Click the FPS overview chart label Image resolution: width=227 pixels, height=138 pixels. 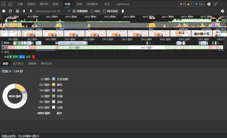(x=224, y=20)
